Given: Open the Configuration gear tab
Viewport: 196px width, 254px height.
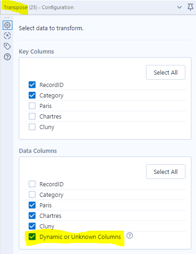Looking at the screenshot, I should pyautogui.click(x=7, y=25).
